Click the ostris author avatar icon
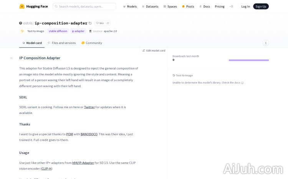This screenshot has width=288, height=179. coord(21,23)
